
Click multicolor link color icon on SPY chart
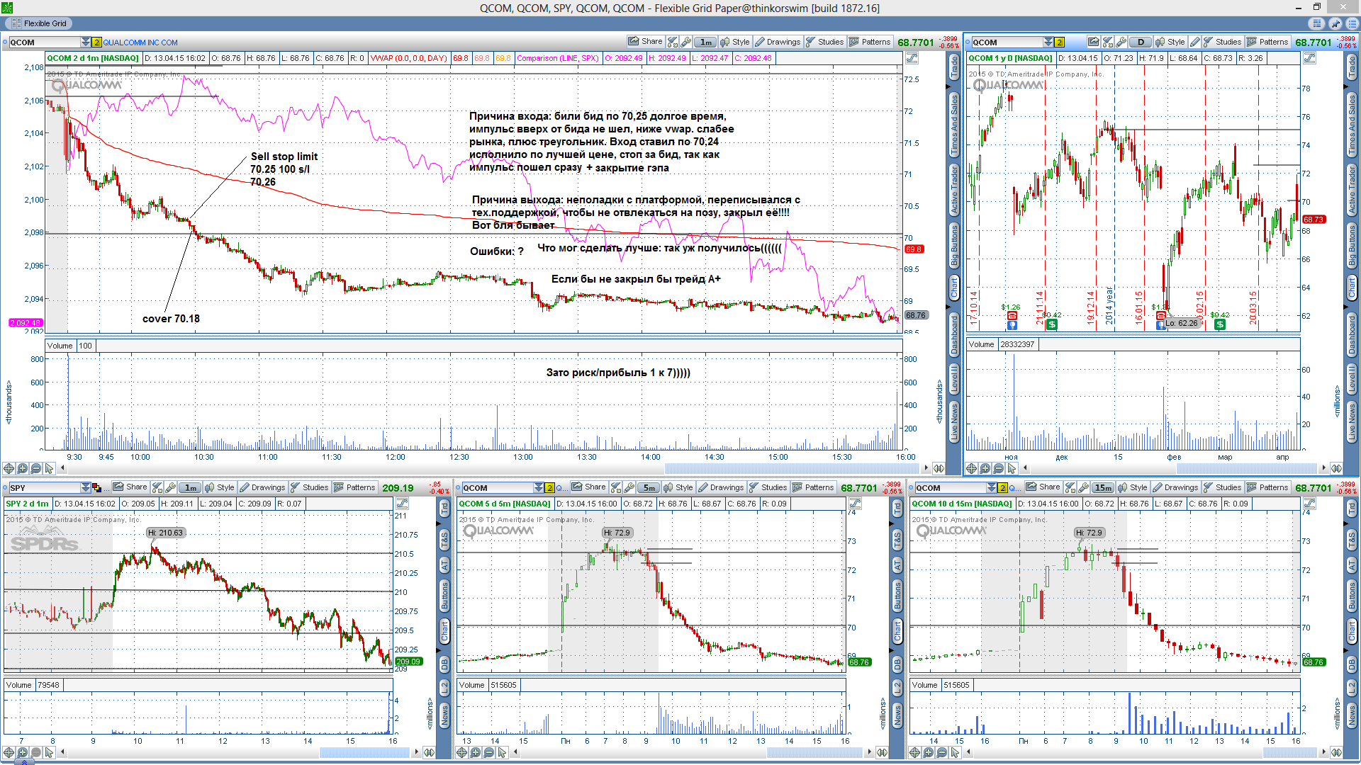click(97, 488)
